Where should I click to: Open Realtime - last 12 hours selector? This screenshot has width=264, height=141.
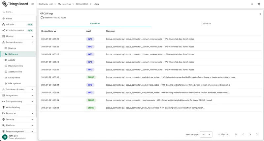point(53,18)
